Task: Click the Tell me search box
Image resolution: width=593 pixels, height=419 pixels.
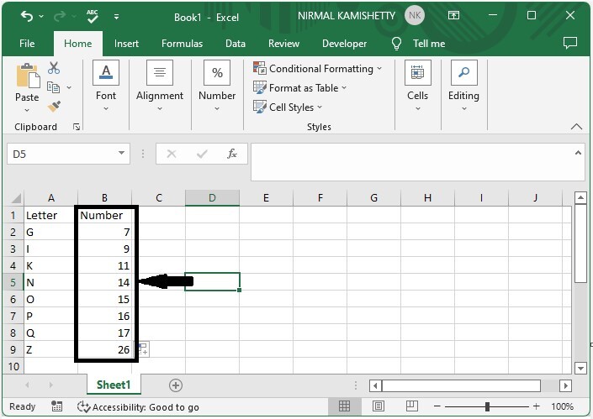Action: point(429,44)
